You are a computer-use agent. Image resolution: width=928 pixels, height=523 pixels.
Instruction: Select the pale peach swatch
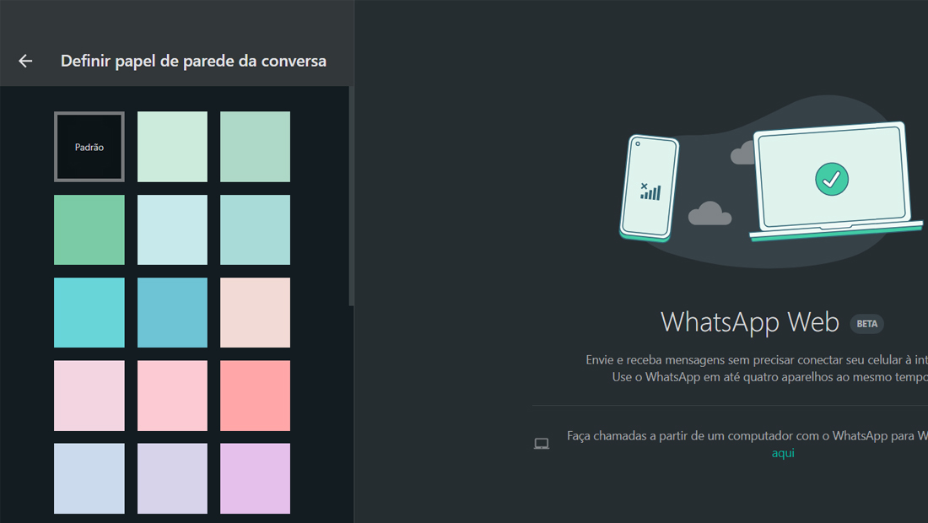coord(255,312)
